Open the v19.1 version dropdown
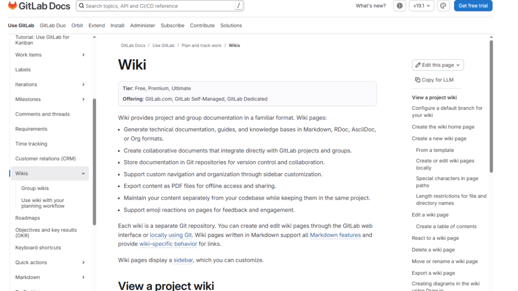This screenshot has width=518, height=291. [x=421, y=6]
